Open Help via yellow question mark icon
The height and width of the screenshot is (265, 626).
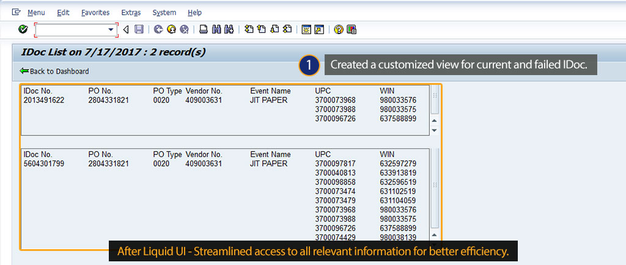[x=338, y=29]
